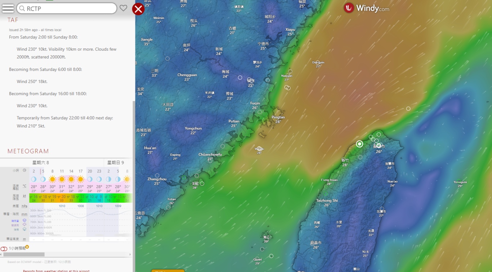
Task: Click the sun icon for Saturday 14:00
Action: 71,179
